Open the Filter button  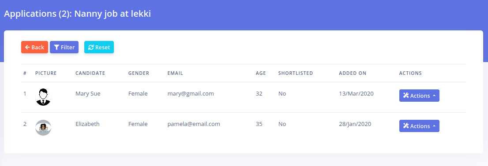pos(64,47)
